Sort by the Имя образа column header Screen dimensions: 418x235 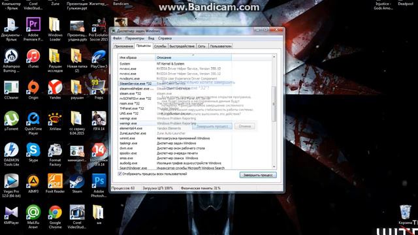137,57
